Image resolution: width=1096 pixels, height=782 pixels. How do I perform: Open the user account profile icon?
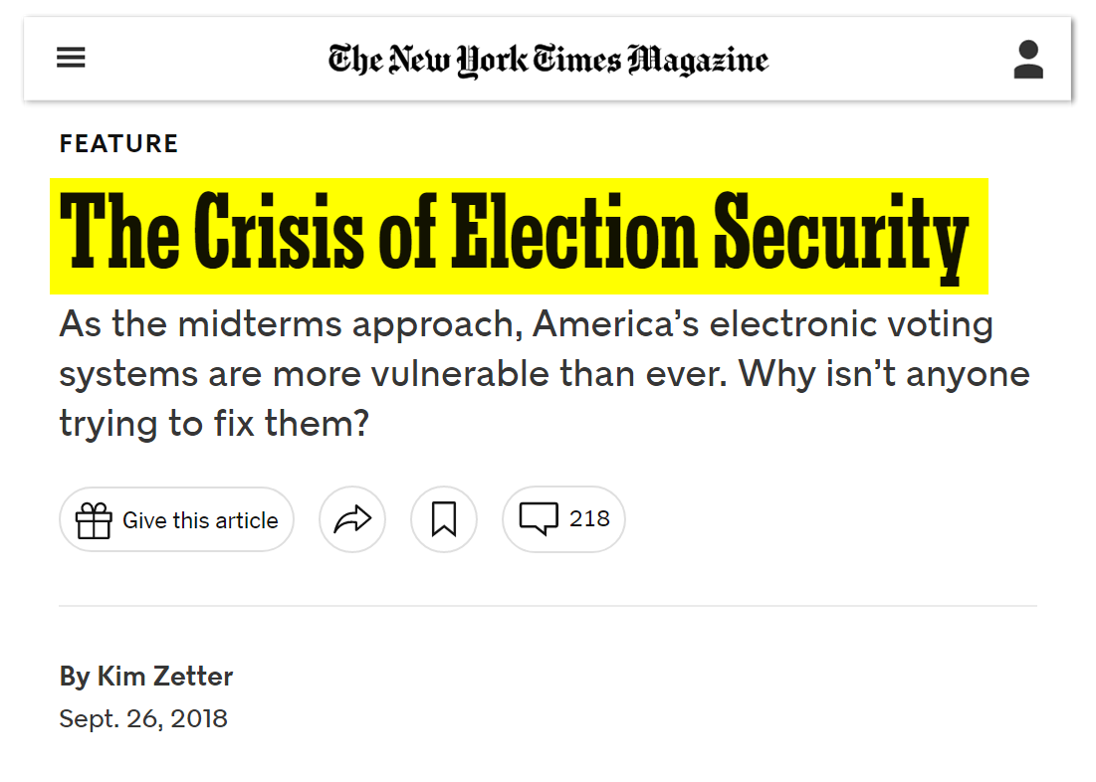click(x=1028, y=60)
